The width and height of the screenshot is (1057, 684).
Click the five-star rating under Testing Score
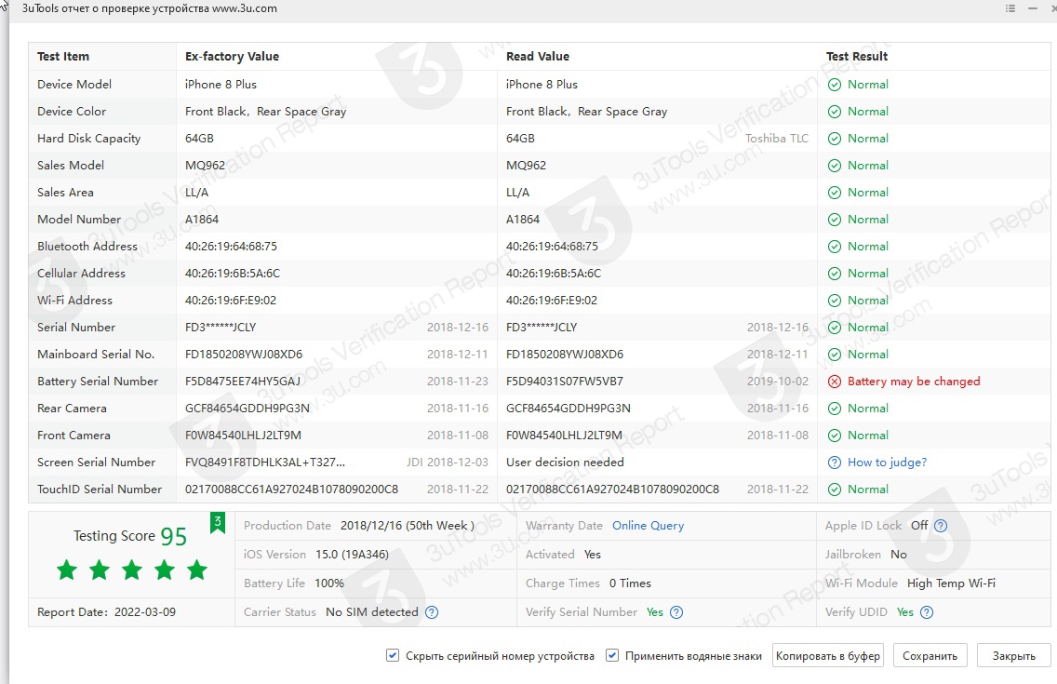(132, 570)
